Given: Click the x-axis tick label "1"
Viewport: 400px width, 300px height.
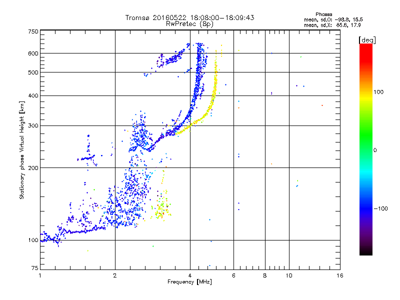Looking at the screenshot, I should (40, 275).
